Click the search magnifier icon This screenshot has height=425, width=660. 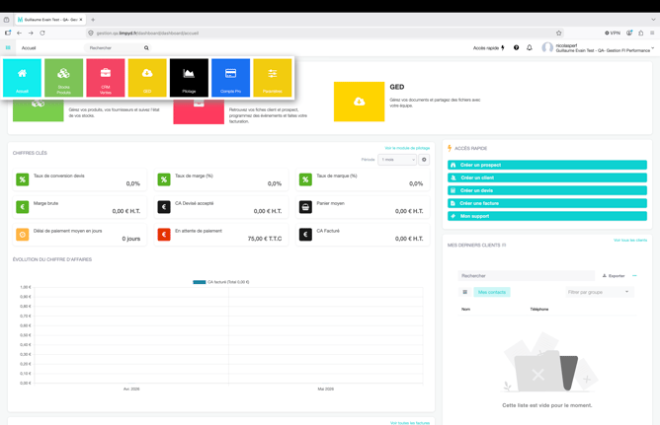(x=146, y=48)
